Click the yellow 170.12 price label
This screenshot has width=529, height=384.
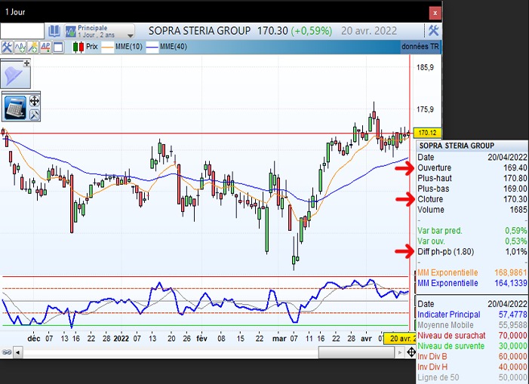[427, 133]
